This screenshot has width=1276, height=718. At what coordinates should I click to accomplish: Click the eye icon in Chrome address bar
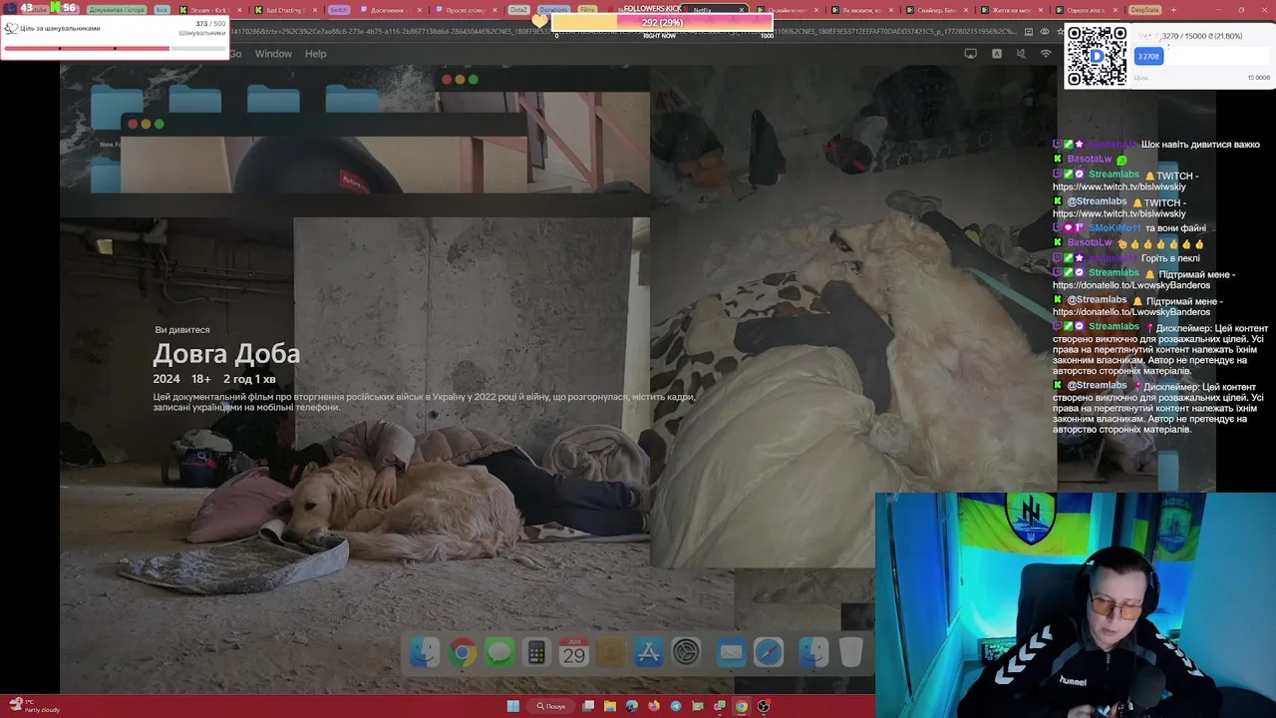[1044, 32]
